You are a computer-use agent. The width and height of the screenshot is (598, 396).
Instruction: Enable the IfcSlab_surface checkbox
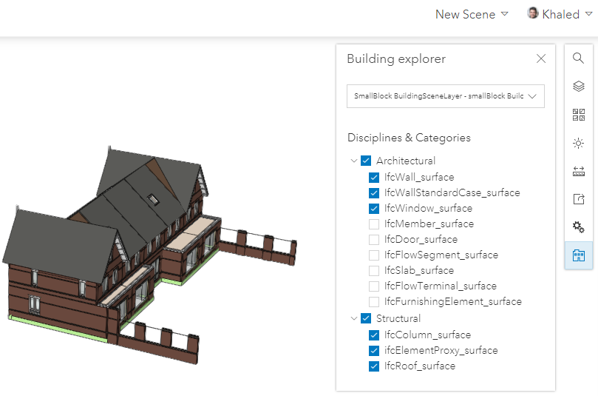point(374,270)
